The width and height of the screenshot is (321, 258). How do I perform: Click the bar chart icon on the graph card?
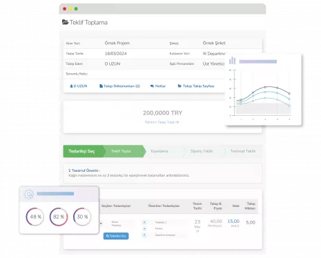[233, 61]
